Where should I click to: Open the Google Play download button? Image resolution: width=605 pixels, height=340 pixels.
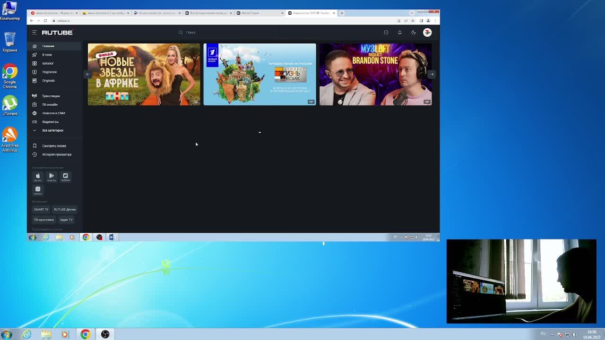[x=52, y=177]
